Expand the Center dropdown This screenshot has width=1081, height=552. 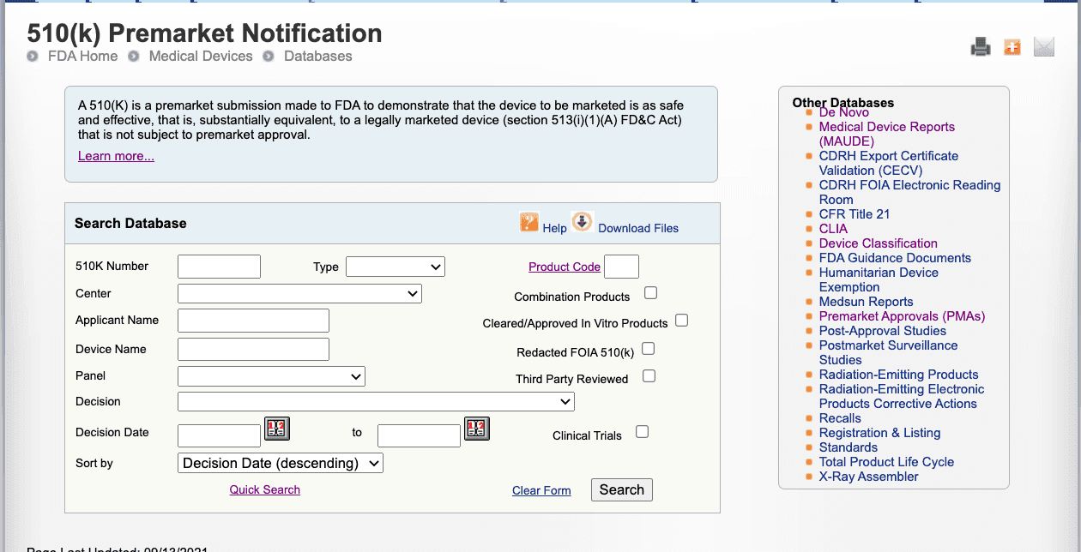pos(299,294)
